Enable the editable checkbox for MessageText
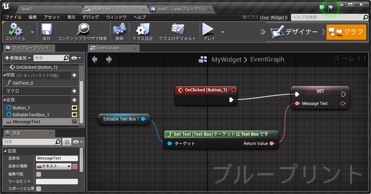 (39, 174)
